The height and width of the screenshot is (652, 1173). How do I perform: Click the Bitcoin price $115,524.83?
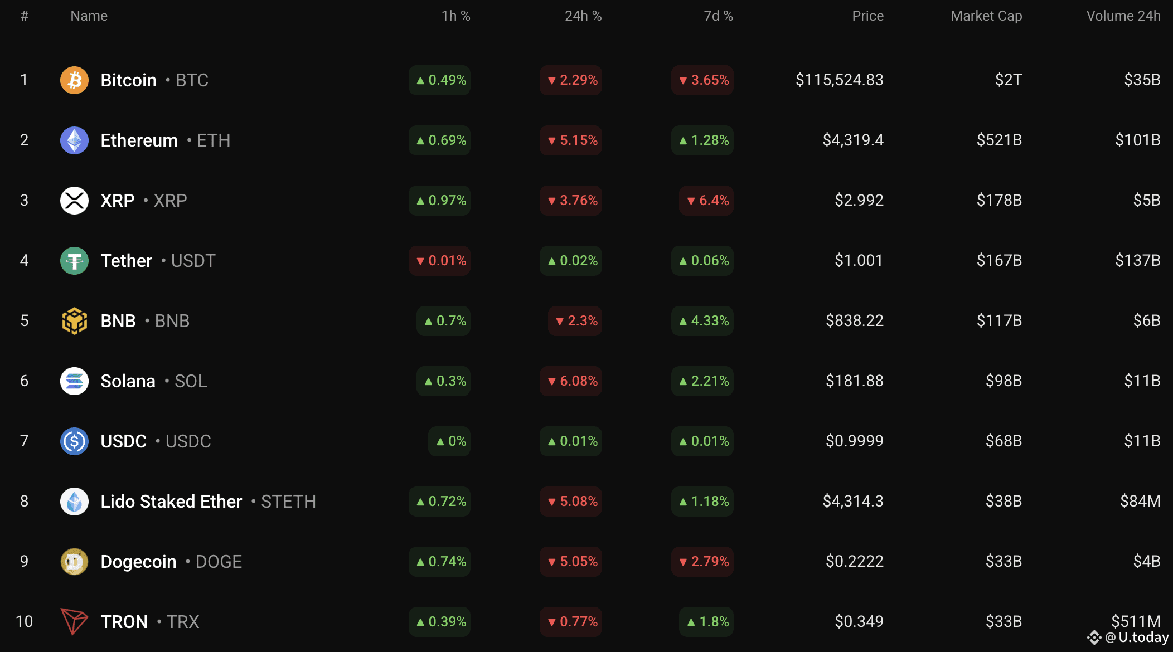839,80
